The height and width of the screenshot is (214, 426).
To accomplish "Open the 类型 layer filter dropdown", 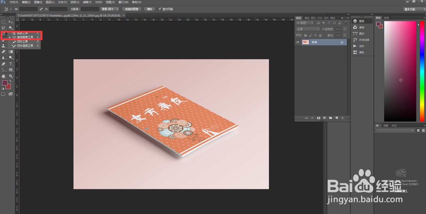I will (305, 23).
